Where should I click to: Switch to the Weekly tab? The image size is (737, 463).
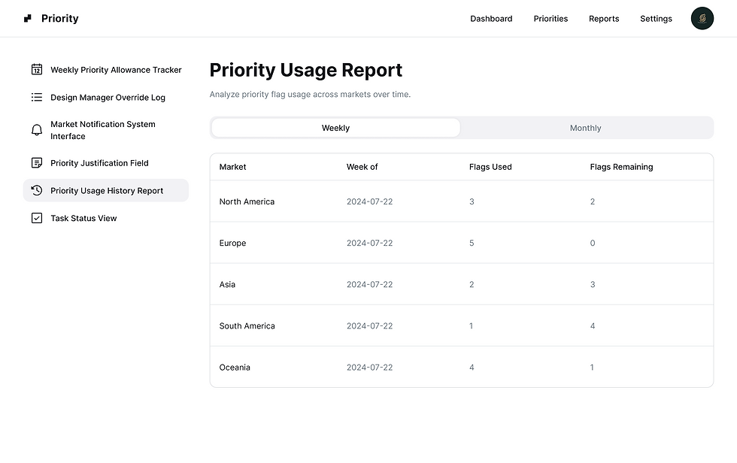tap(335, 128)
